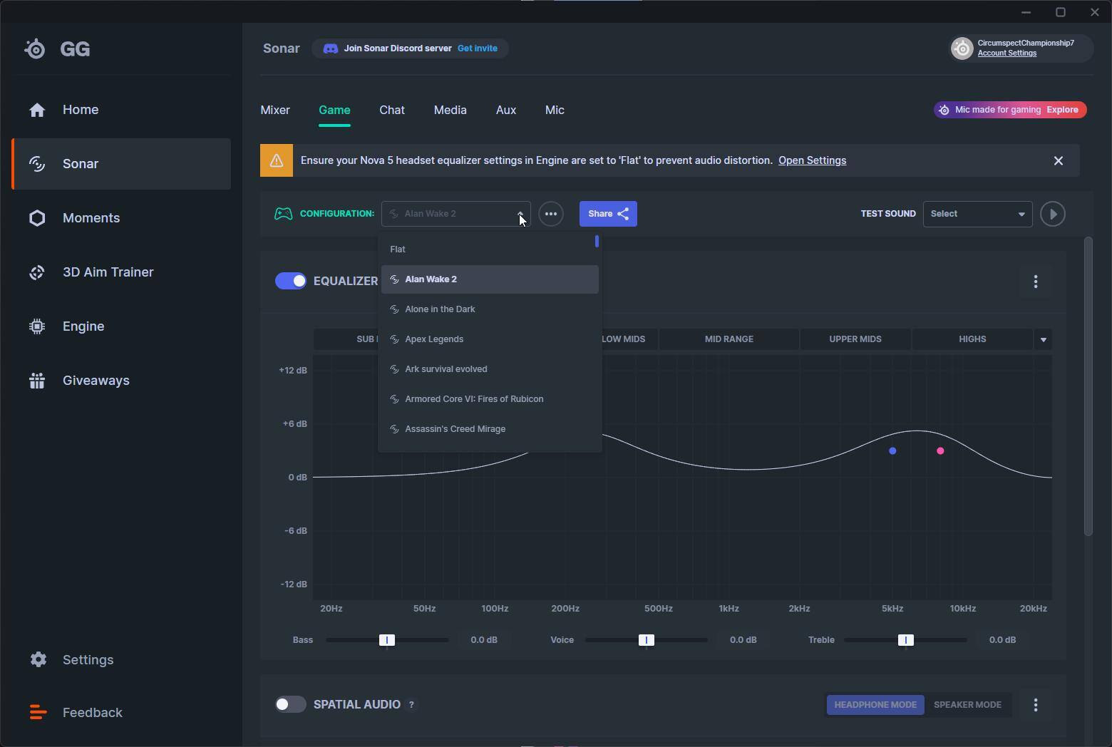
Task: Disable the Equalizer toggle
Action: [291, 281]
